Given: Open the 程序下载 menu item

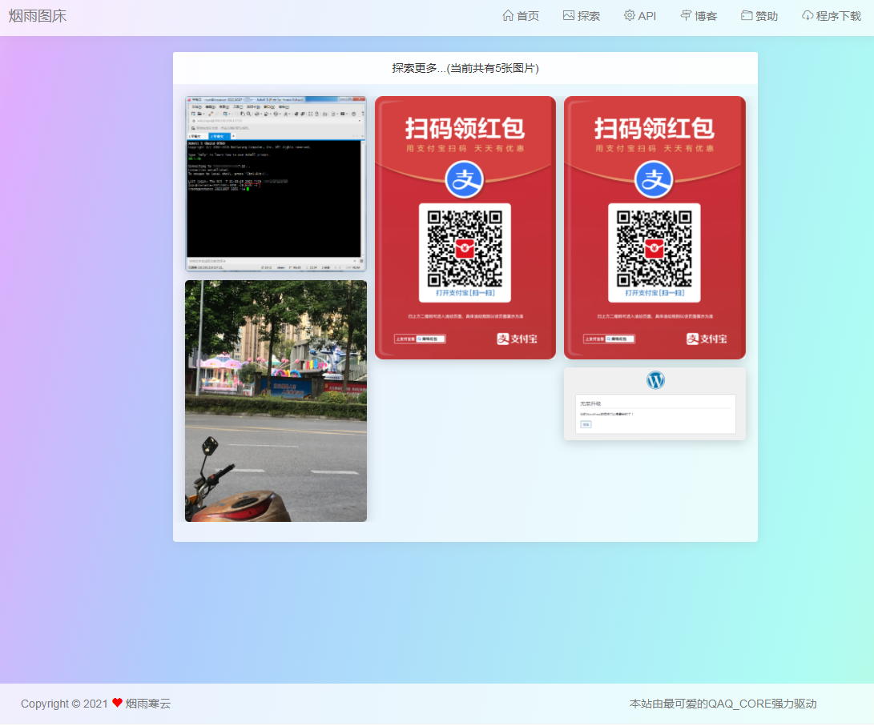Looking at the screenshot, I should tap(831, 16).
